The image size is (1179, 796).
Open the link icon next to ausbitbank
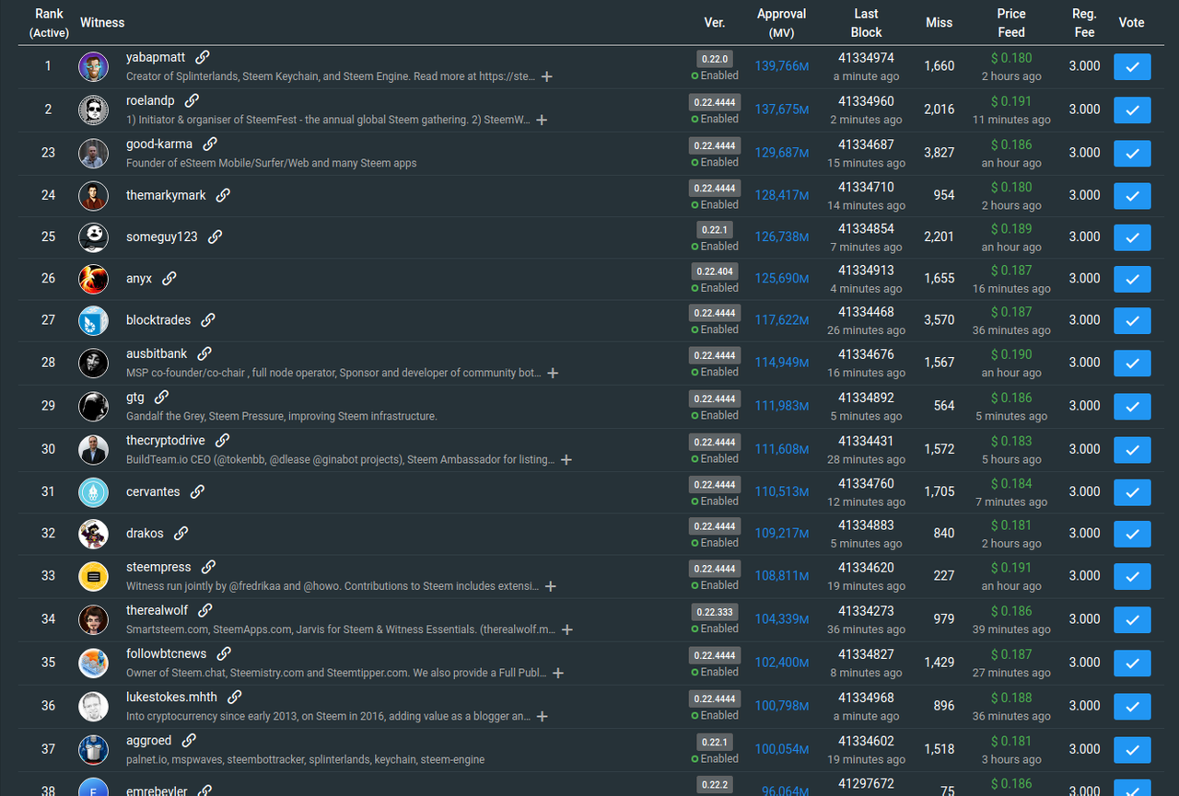click(x=204, y=353)
